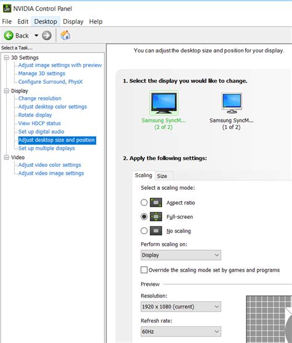292x343 pixels.
Task: Open the Help menu
Action: 95,22
